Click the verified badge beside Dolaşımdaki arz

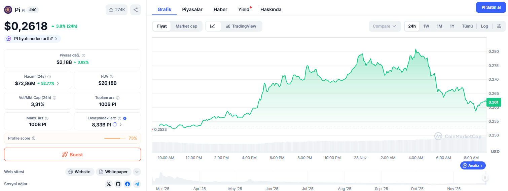[125, 118]
